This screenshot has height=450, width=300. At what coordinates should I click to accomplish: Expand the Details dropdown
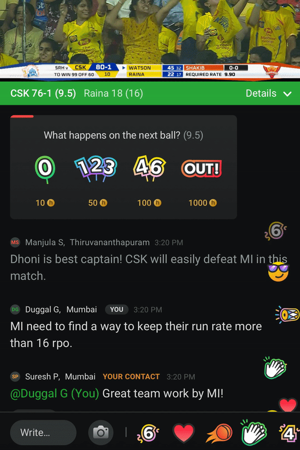[268, 93]
